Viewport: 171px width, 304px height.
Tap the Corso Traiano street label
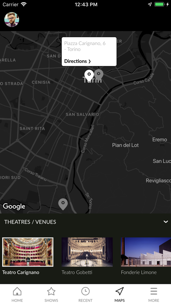point(36,174)
